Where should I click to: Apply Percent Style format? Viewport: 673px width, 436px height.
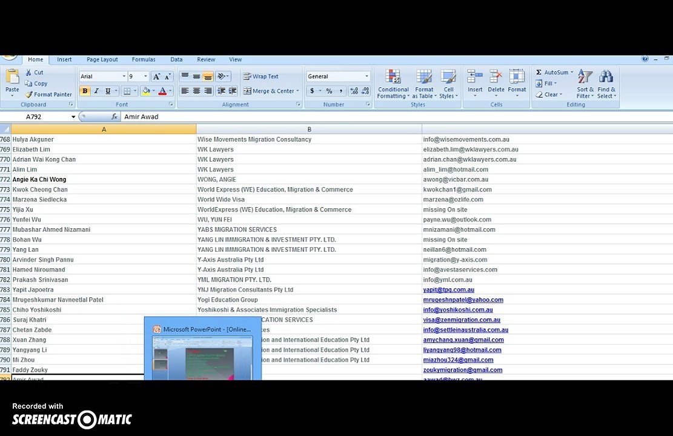click(329, 91)
